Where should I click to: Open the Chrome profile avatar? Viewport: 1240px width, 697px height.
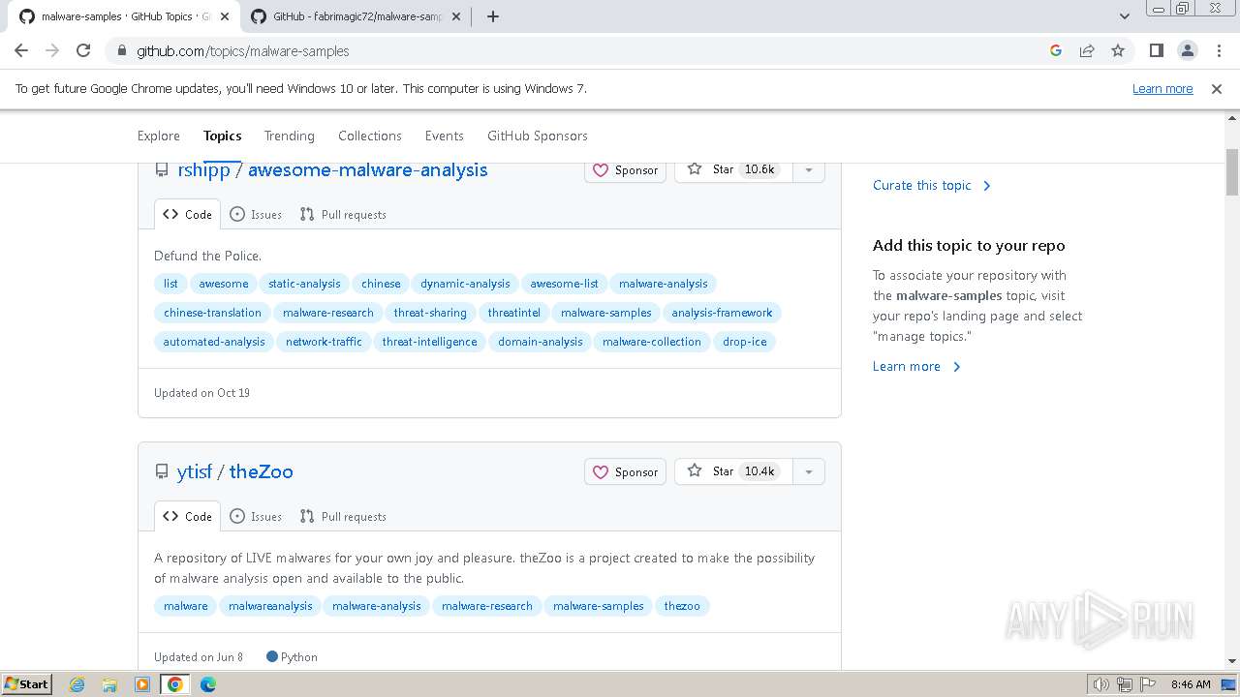(1188, 50)
